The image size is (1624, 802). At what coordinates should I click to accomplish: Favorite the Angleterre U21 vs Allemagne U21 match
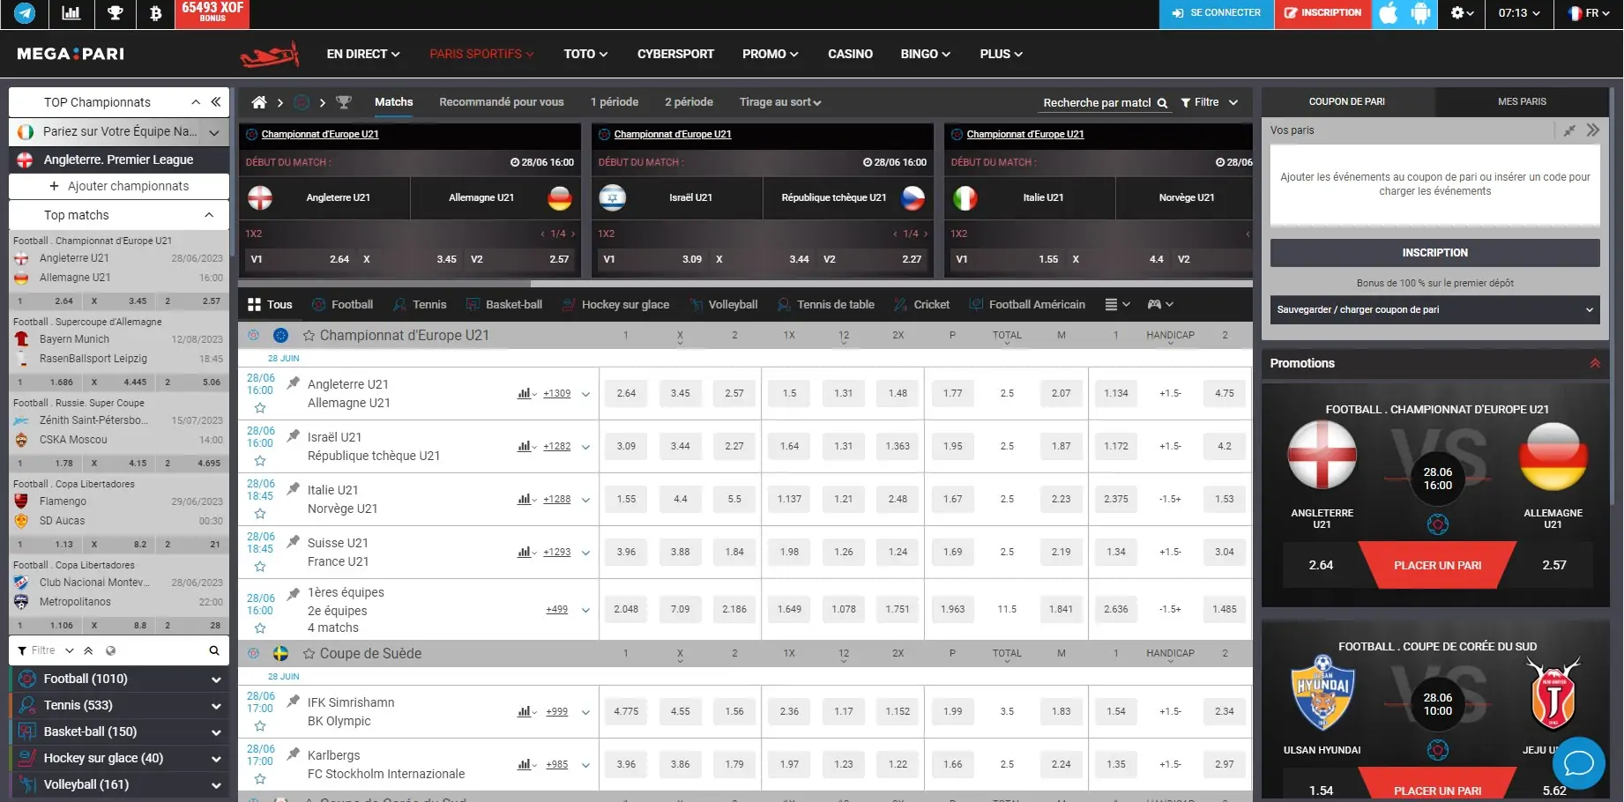coord(260,408)
